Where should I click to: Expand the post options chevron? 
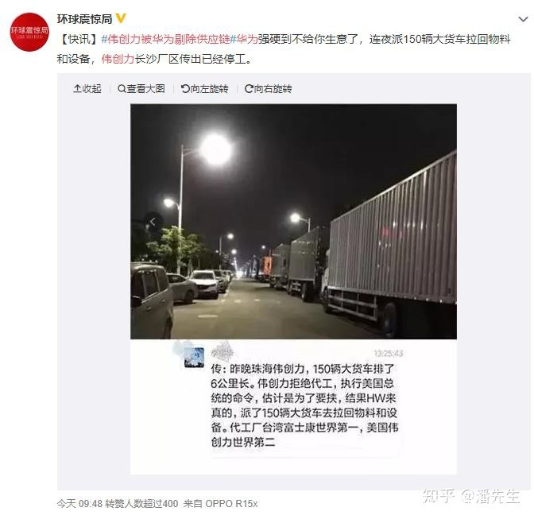pyautogui.click(x=523, y=19)
